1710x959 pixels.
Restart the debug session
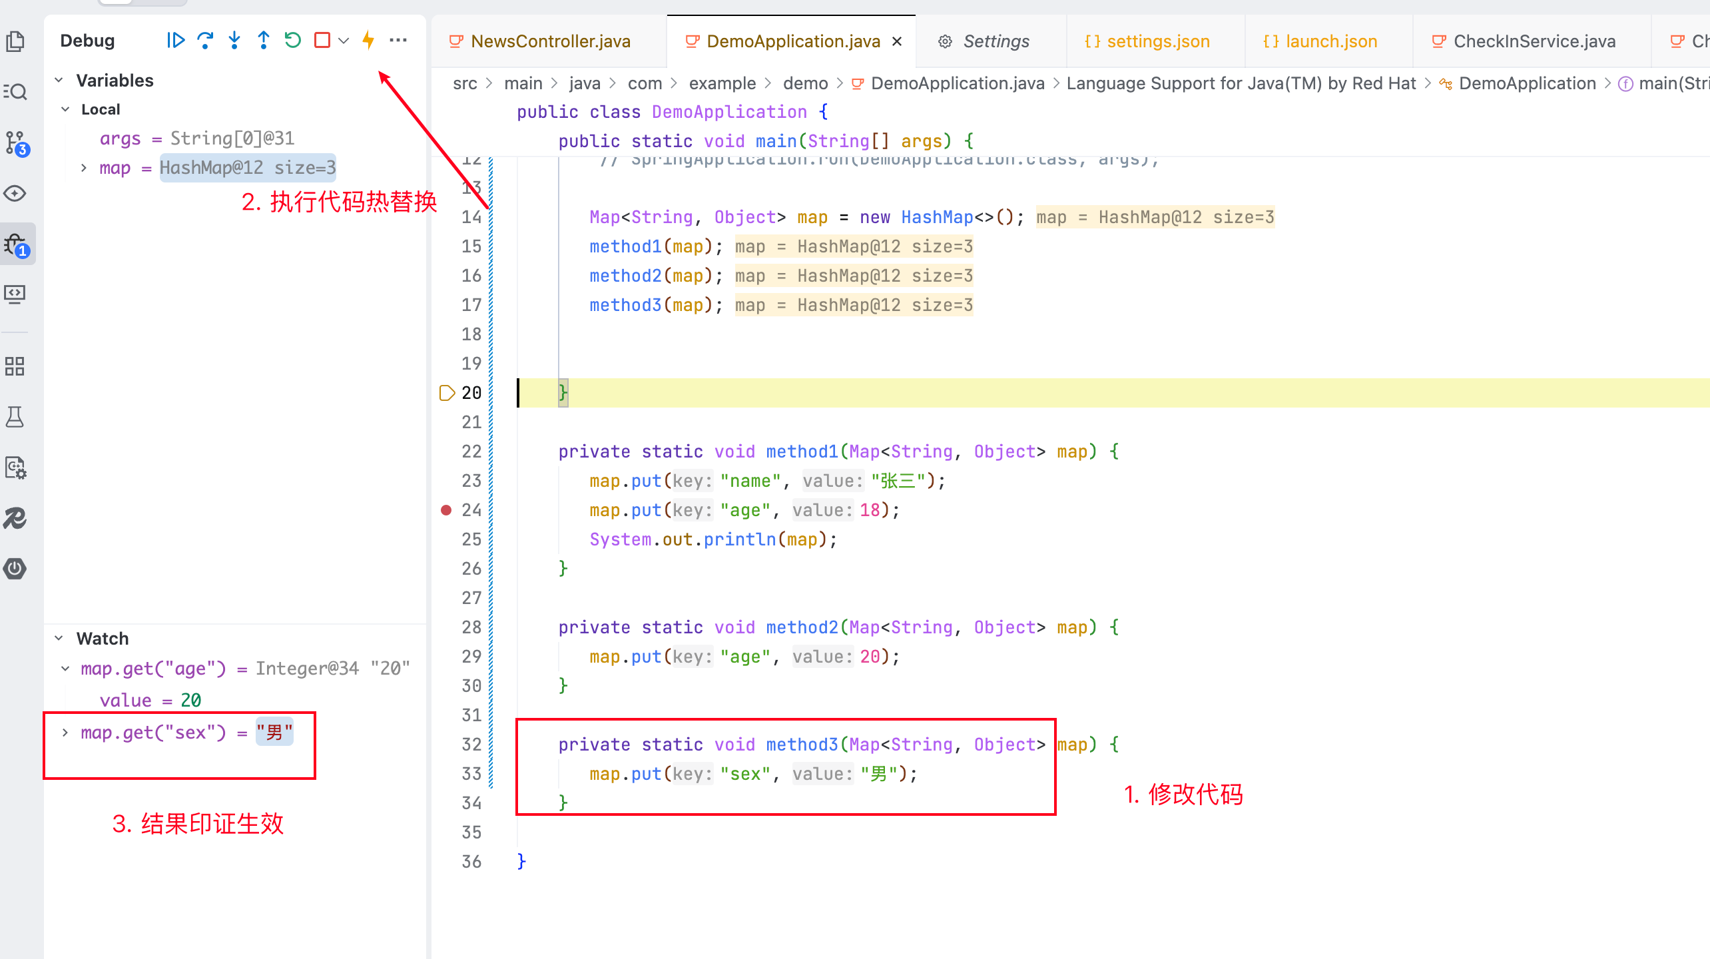(293, 41)
